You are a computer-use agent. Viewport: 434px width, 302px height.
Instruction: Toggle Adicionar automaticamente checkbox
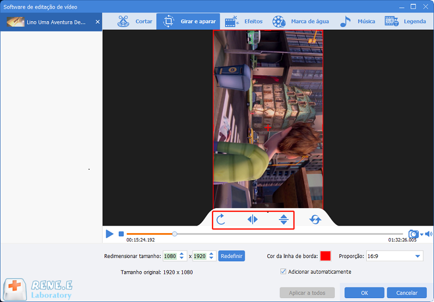tap(283, 272)
